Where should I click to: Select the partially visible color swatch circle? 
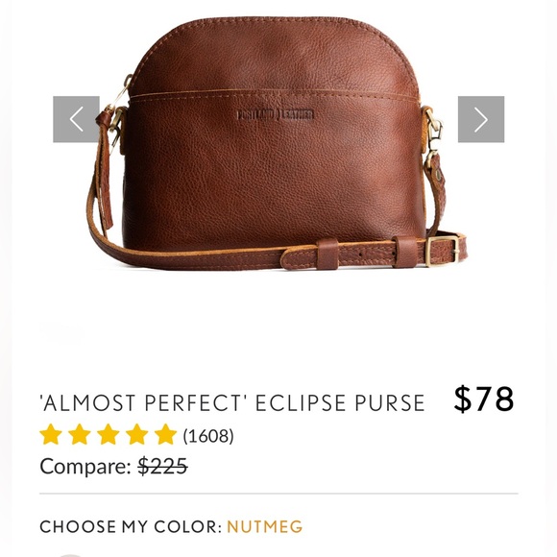[x=71, y=555]
